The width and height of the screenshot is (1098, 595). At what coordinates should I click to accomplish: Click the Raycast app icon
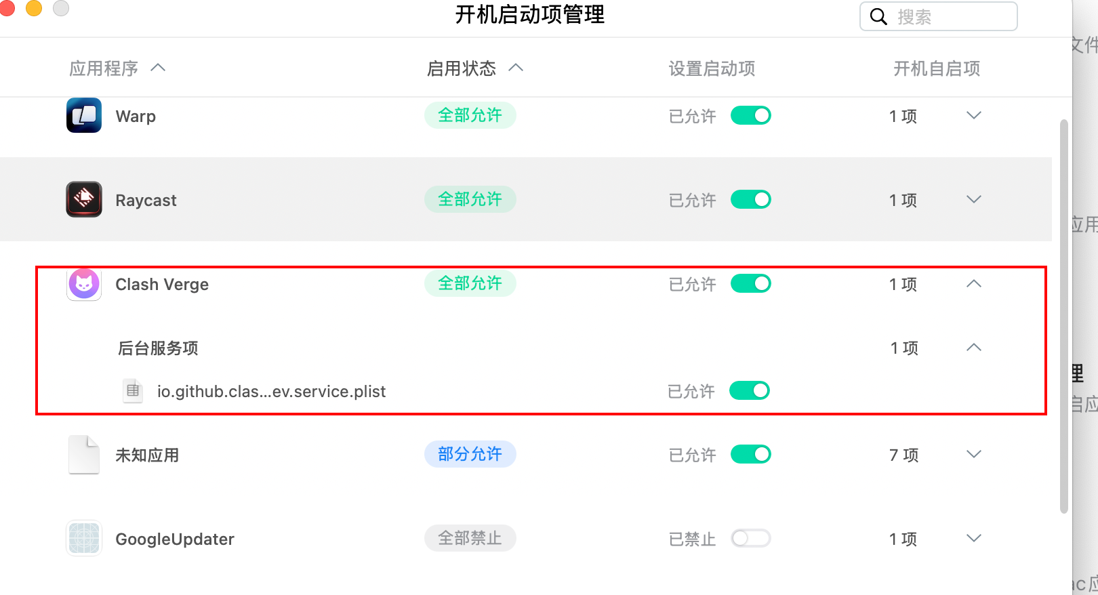pyautogui.click(x=84, y=199)
